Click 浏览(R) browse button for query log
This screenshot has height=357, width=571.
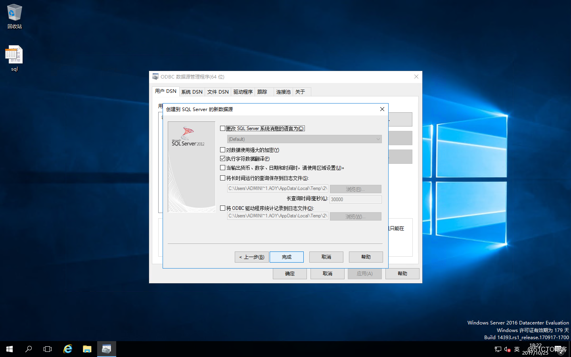pyautogui.click(x=355, y=189)
